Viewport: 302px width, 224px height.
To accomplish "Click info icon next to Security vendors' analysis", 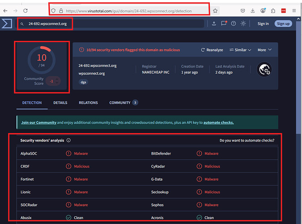I will (x=68, y=140).
